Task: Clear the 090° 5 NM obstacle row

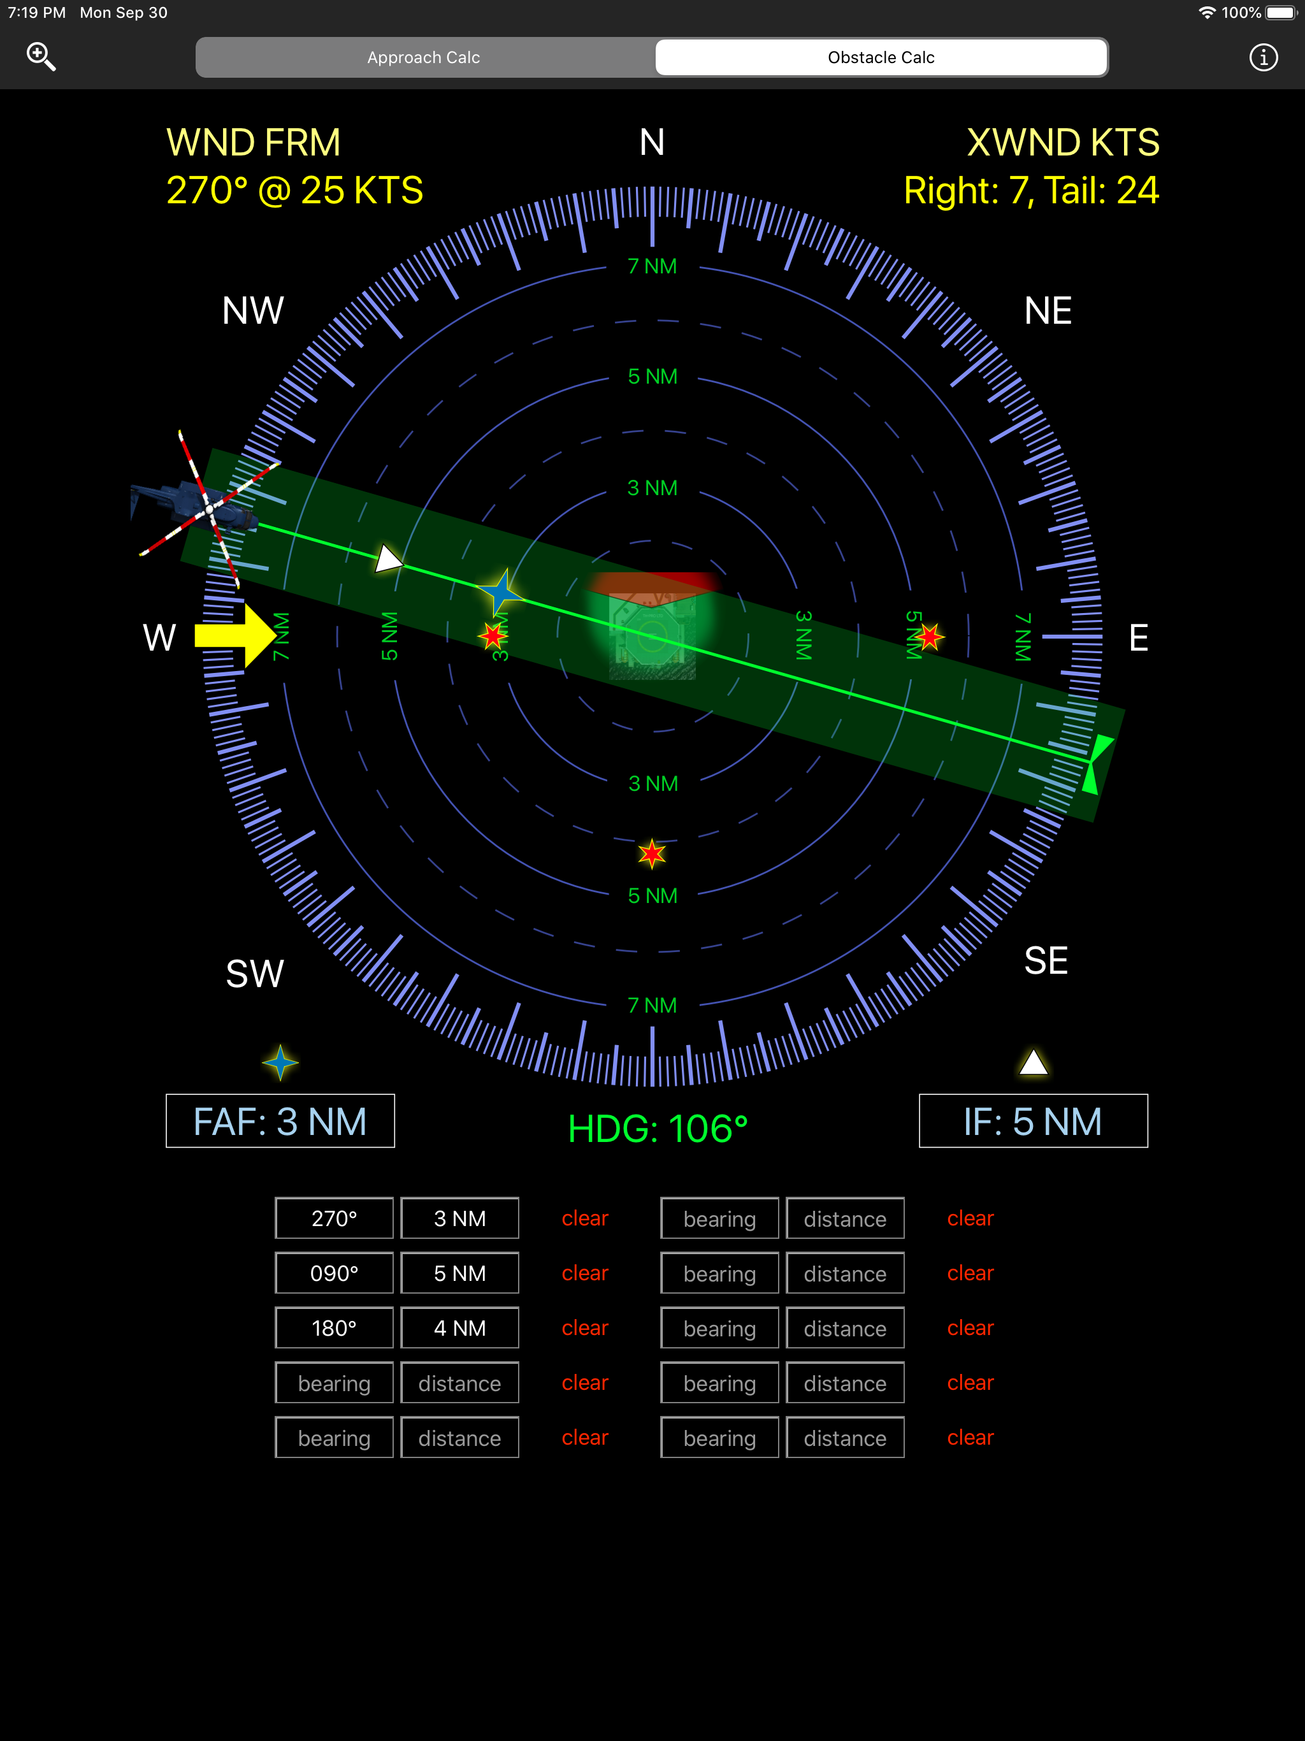Action: (x=585, y=1273)
